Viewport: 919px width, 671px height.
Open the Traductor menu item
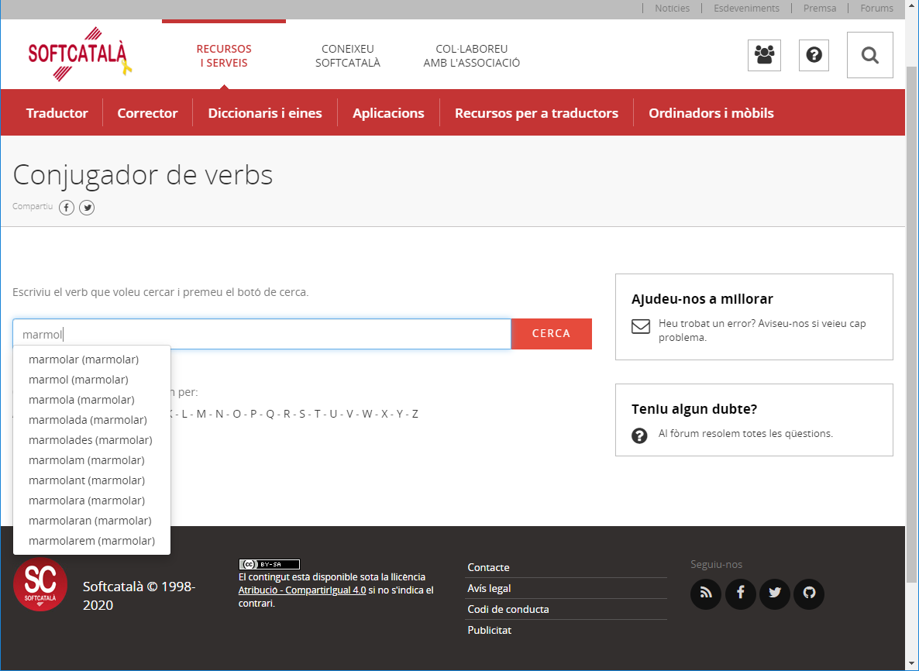[x=57, y=113]
